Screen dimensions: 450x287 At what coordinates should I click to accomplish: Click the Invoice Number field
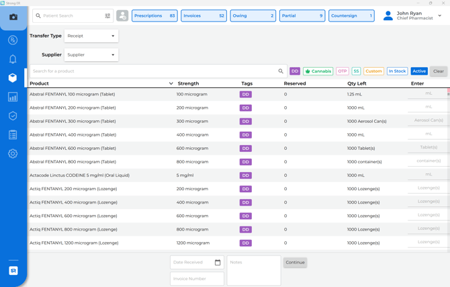click(x=197, y=278)
